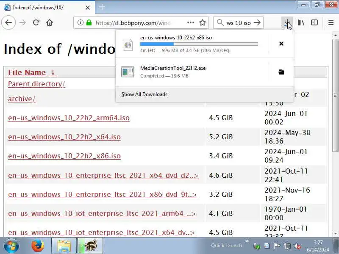Open the Library bookshelf icon
The width and height of the screenshot is (339, 254).
pyautogui.click(x=301, y=22)
